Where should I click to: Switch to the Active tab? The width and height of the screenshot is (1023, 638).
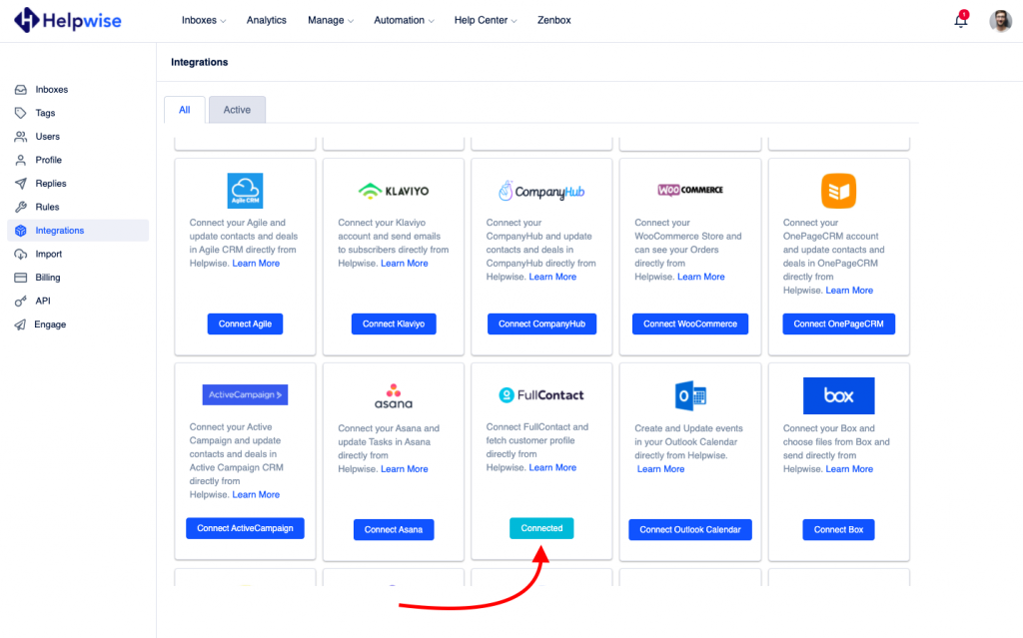click(237, 110)
